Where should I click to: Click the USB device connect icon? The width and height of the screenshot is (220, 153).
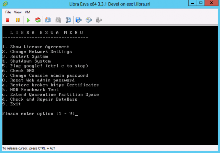[x=99, y=20]
